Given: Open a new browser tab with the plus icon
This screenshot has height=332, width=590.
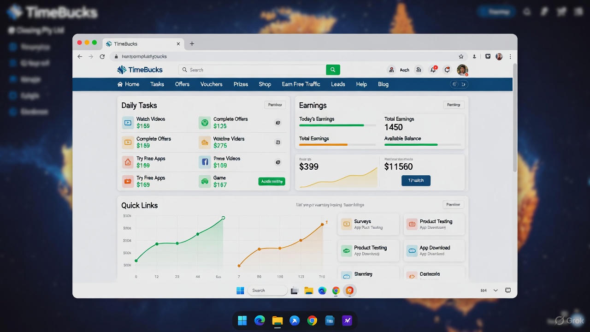Looking at the screenshot, I should tap(192, 44).
